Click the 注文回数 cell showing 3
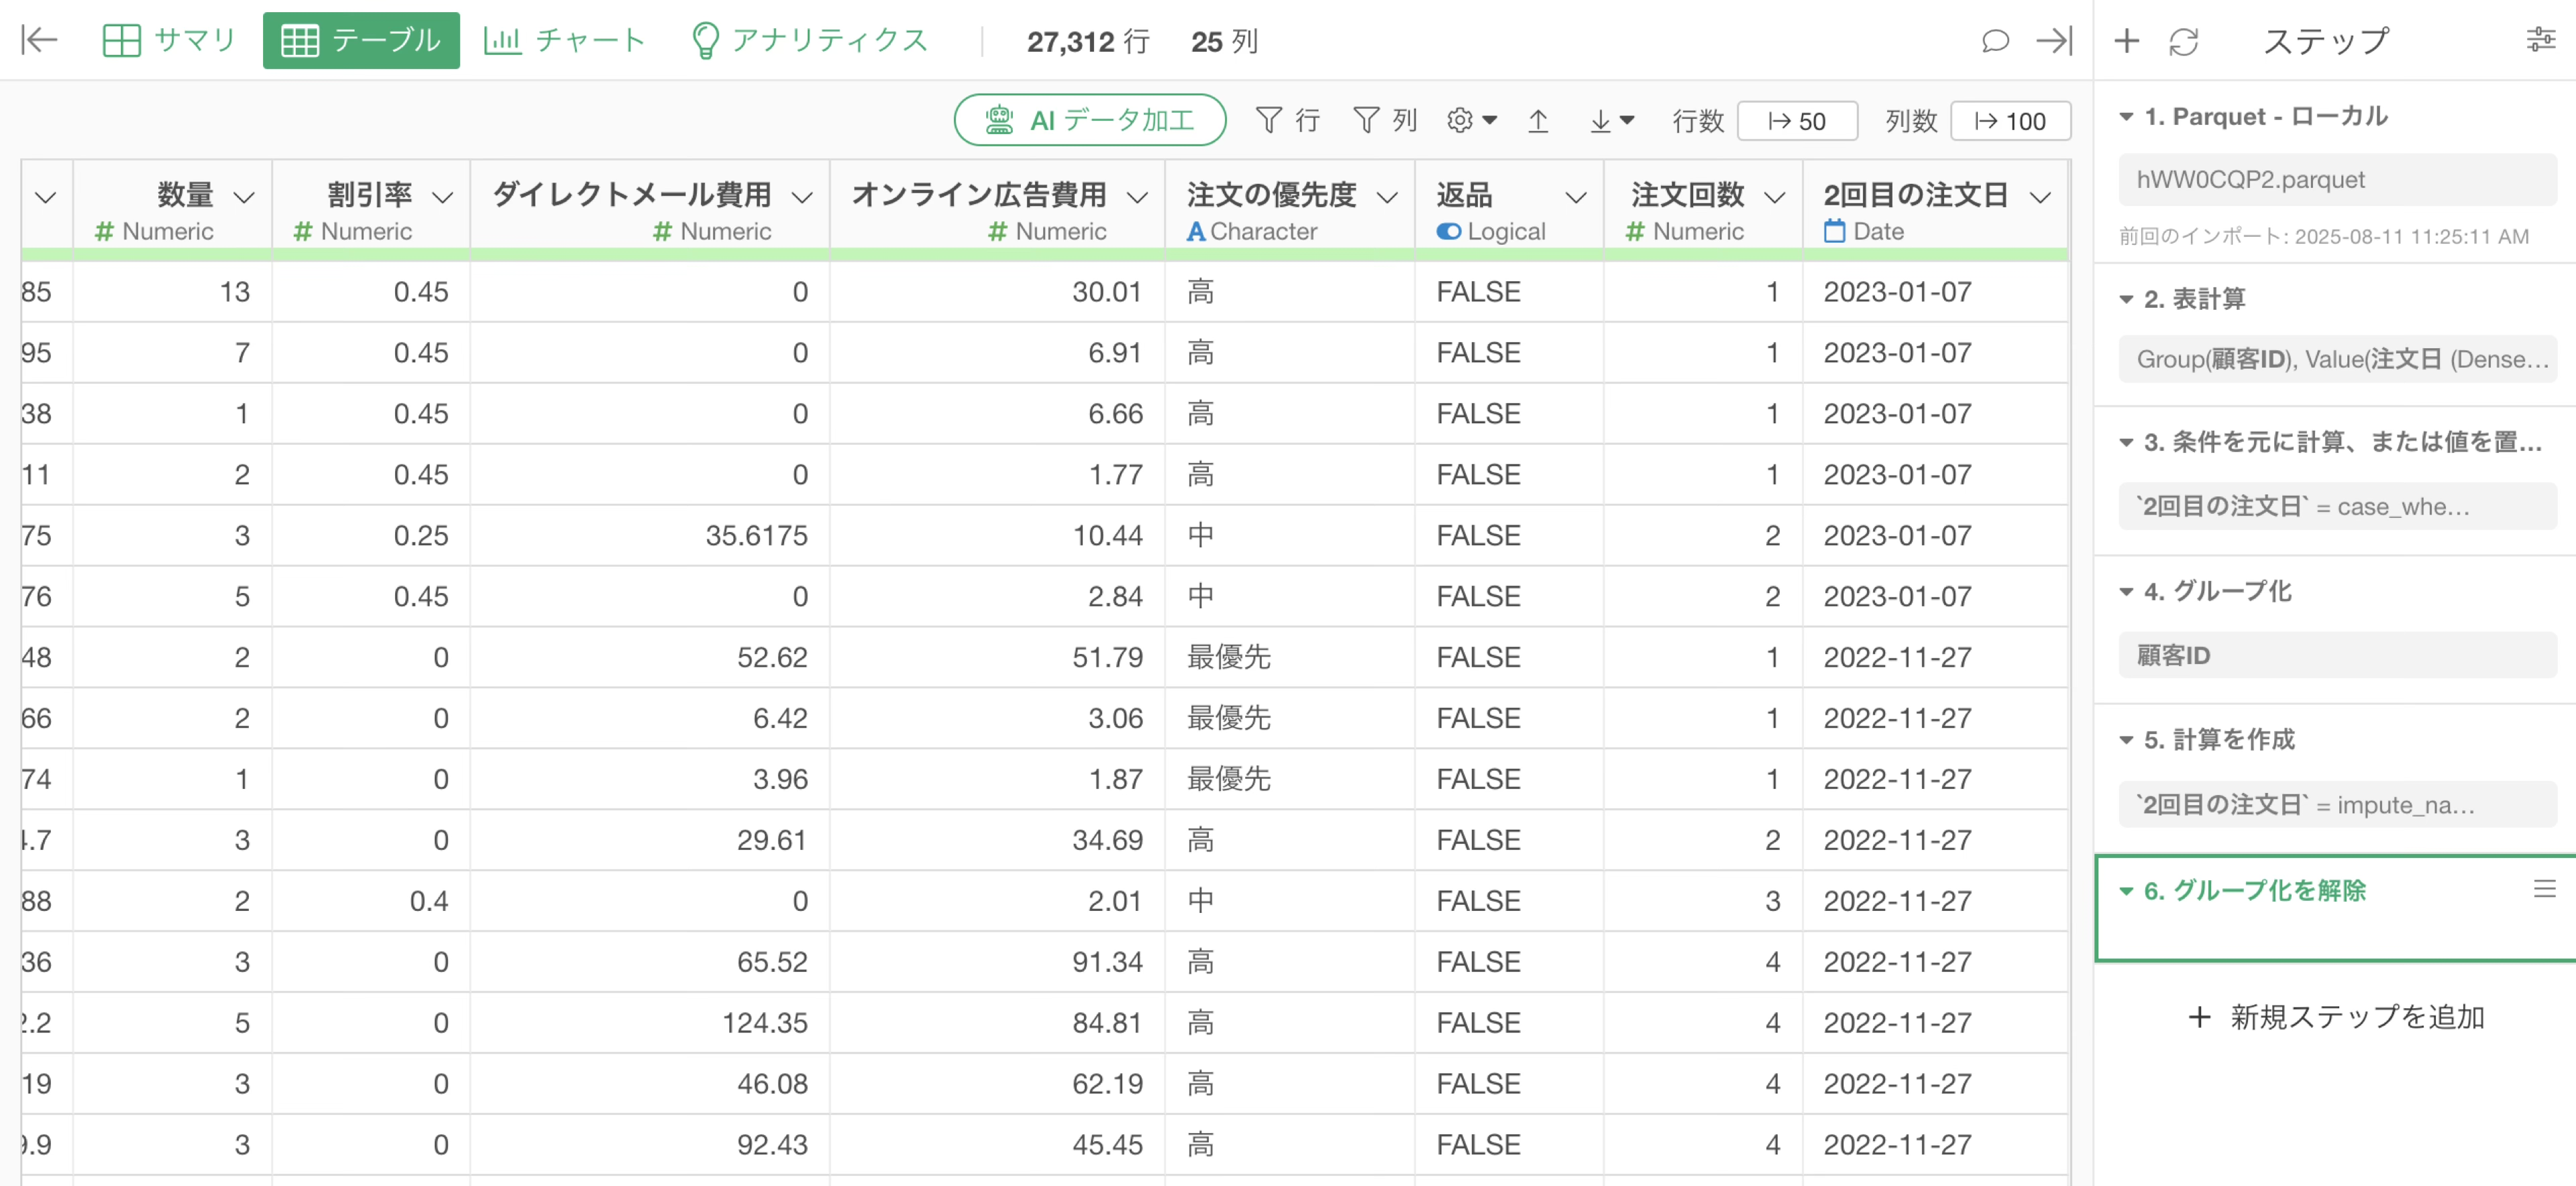Screen dimensions: 2576x1186 pyautogui.click(x=1703, y=900)
